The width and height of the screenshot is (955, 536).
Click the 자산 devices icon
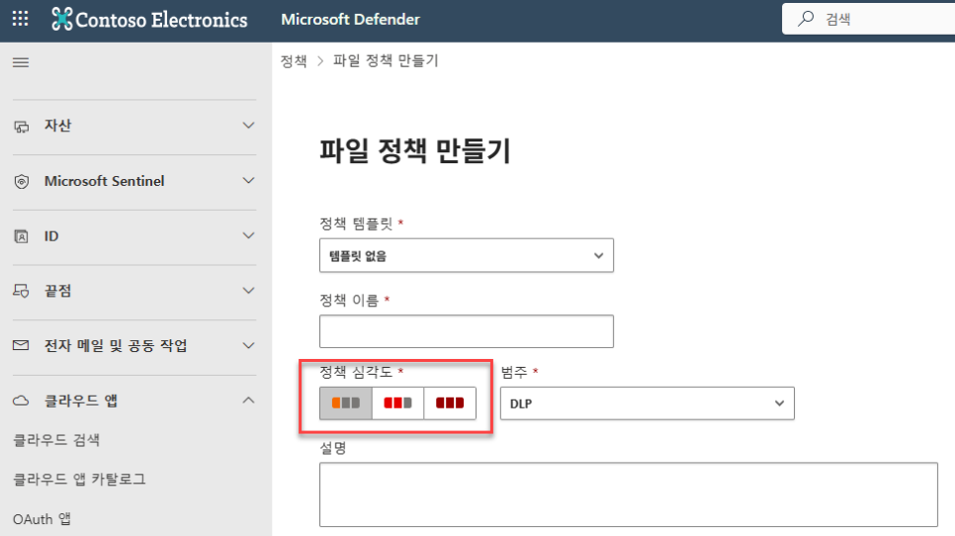pyautogui.click(x=22, y=126)
